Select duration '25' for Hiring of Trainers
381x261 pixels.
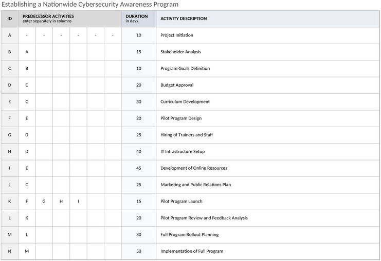139,135
